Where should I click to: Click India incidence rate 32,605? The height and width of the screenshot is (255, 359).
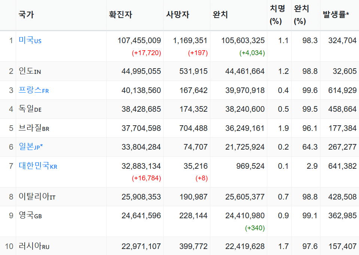tap(345, 71)
